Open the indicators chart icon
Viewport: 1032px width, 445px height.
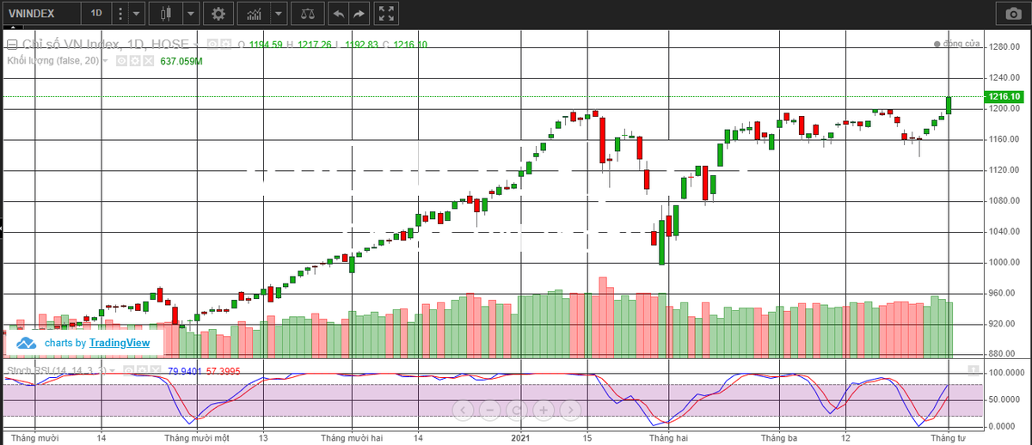(254, 13)
